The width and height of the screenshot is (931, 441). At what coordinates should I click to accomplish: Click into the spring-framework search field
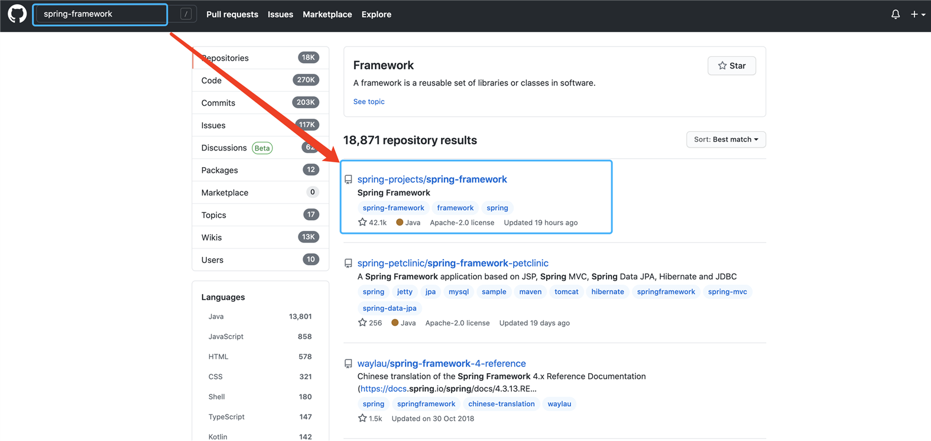(x=100, y=14)
